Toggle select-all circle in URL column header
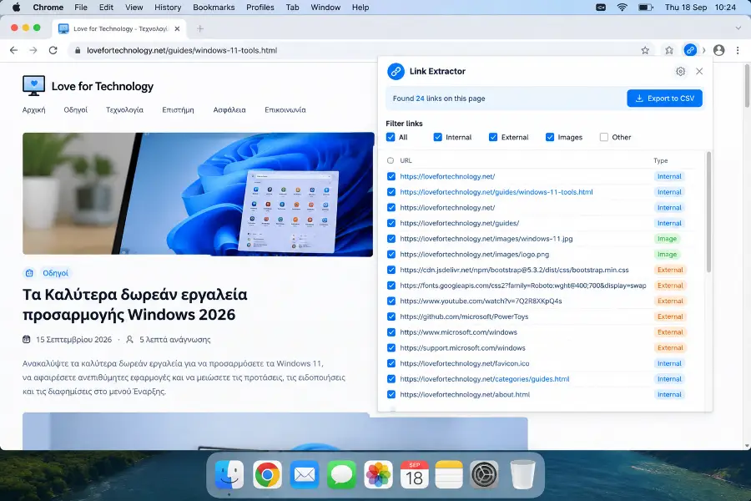Screen dimensions: 751x501 (391, 160)
